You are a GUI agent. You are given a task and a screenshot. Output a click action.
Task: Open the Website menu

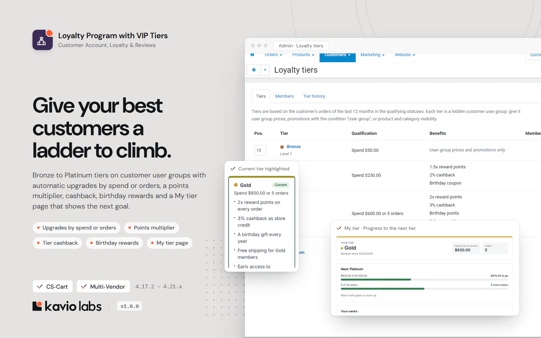pos(405,55)
